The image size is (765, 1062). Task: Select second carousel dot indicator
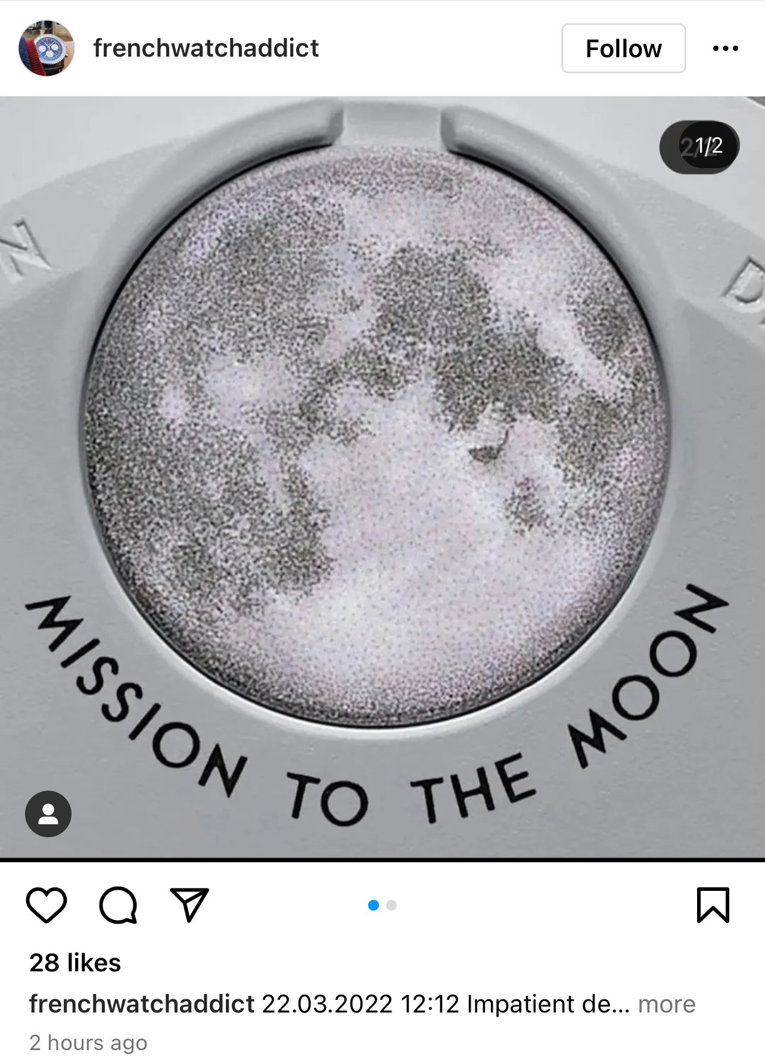(x=391, y=905)
